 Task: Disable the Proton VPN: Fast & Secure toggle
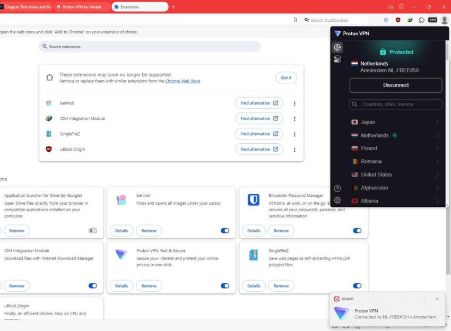225,286
